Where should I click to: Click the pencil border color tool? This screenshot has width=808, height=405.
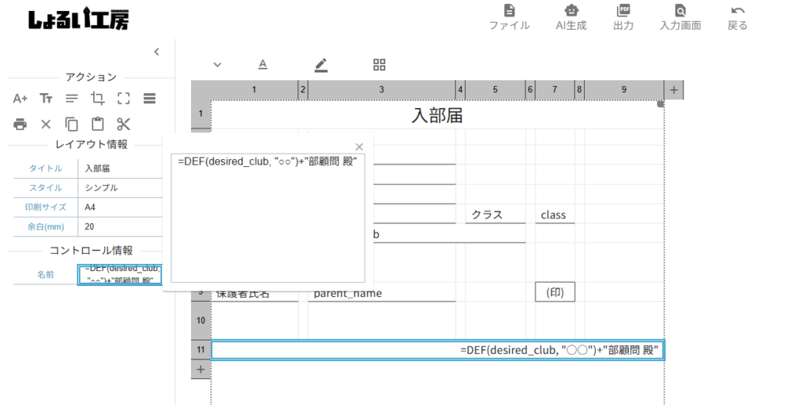pos(320,65)
